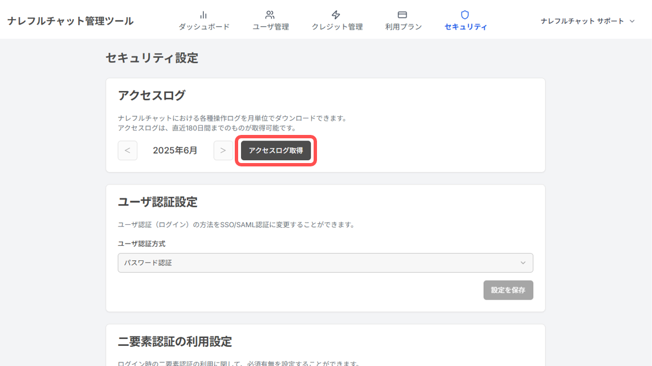Click the 設定を保存 button
The image size is (652, 366).
508,290
